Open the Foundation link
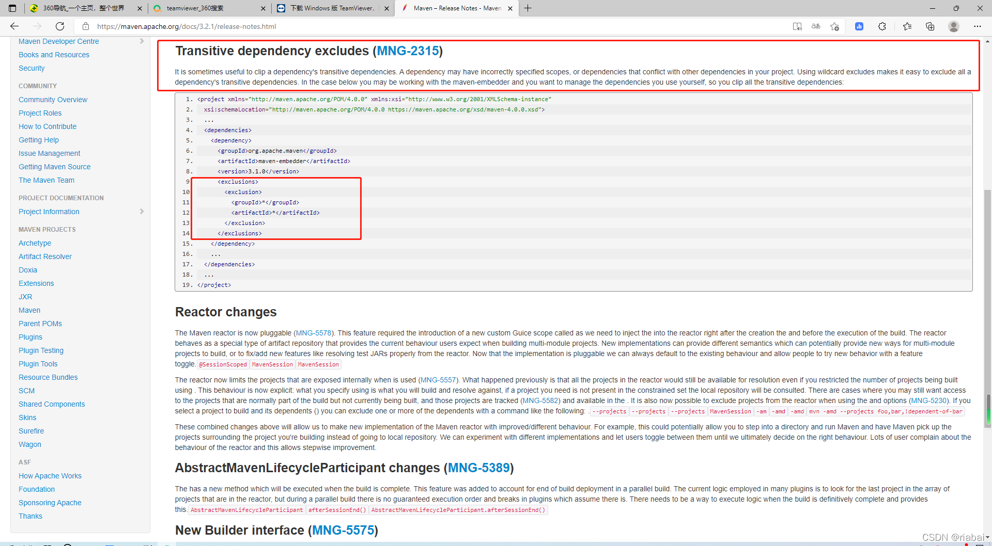Screen dimensions: 992x546 37,489
